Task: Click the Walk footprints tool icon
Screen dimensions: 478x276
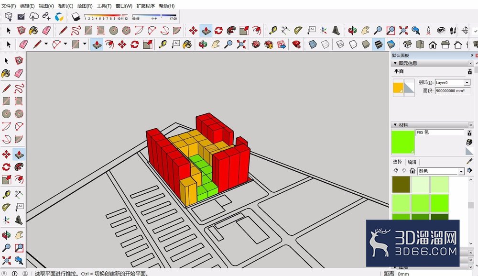Action: [x=453, y=30]
